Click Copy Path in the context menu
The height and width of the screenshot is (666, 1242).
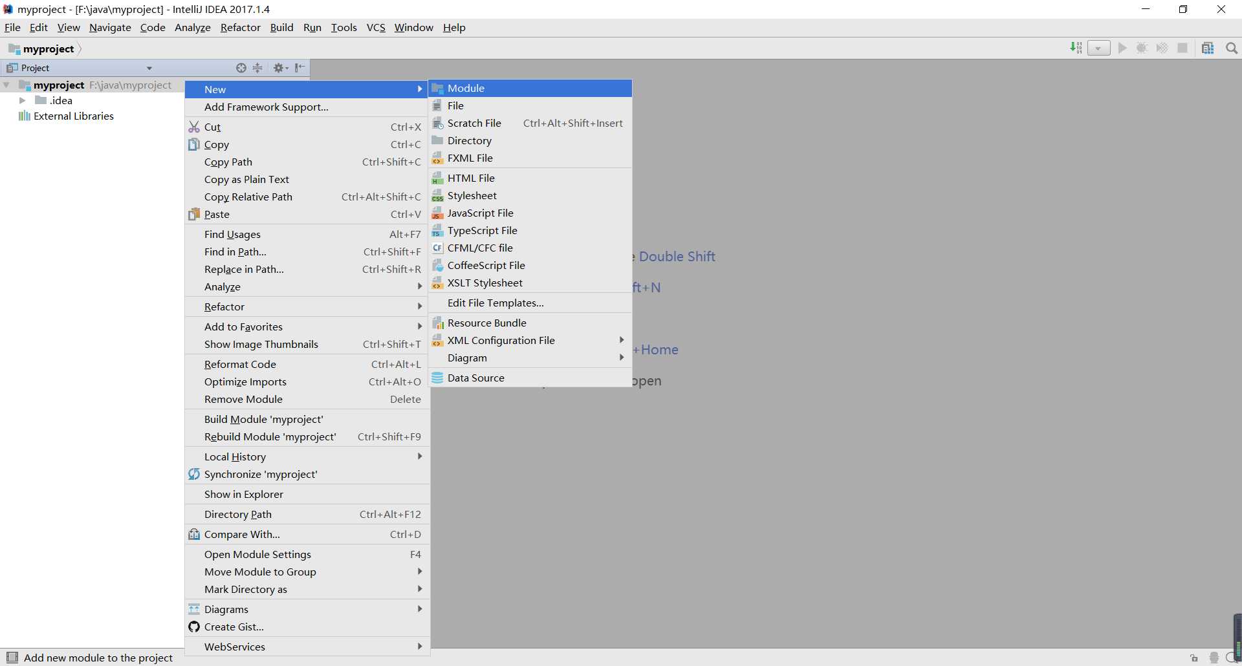[307, 162]
